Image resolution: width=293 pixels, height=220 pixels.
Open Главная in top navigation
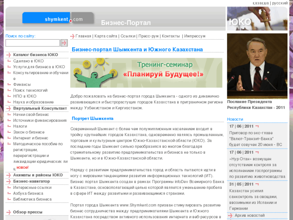83,36
